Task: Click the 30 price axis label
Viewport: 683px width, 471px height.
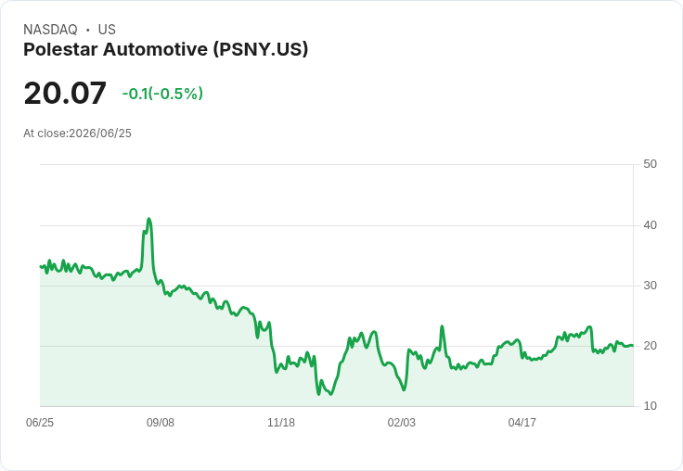Action: (x=650, y=286)
